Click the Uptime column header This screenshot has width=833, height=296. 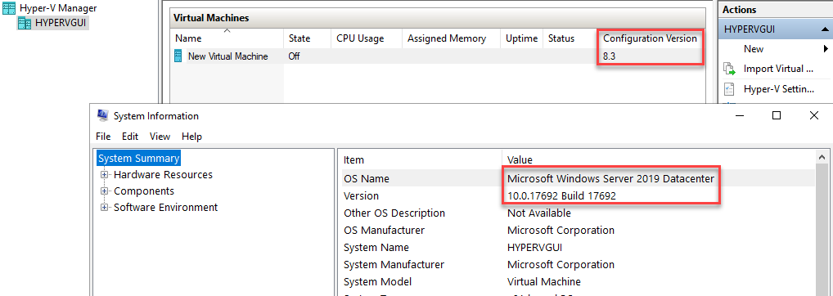pyautogui.click(x=522, y=38)
